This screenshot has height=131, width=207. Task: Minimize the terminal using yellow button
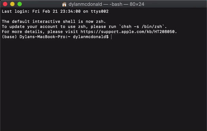pyautogui.click(x=12, y=4)
